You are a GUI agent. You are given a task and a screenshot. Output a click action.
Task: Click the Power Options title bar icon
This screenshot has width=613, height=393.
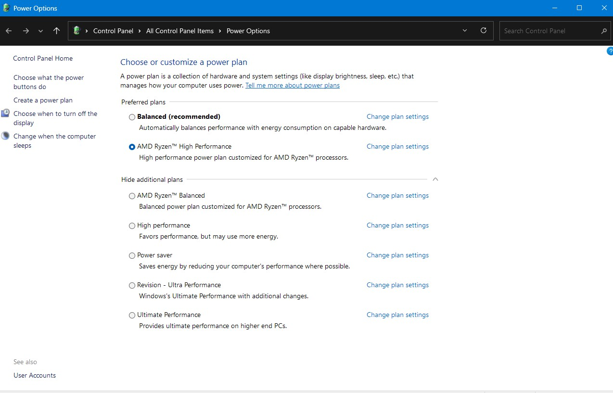click(x=6, y=8)
